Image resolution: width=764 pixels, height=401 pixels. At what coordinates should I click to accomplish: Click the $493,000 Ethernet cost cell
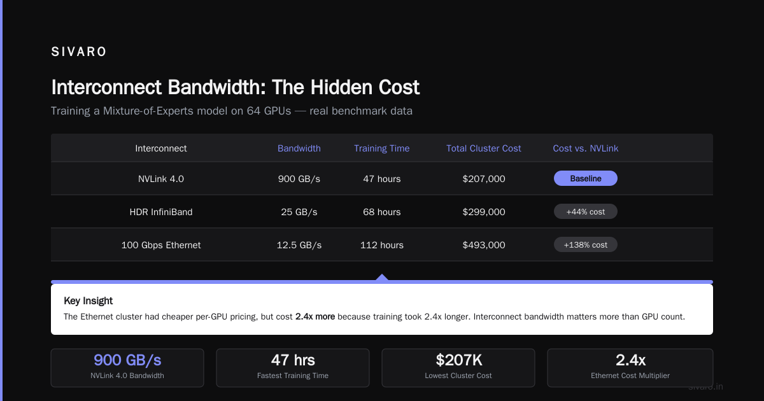484,245
